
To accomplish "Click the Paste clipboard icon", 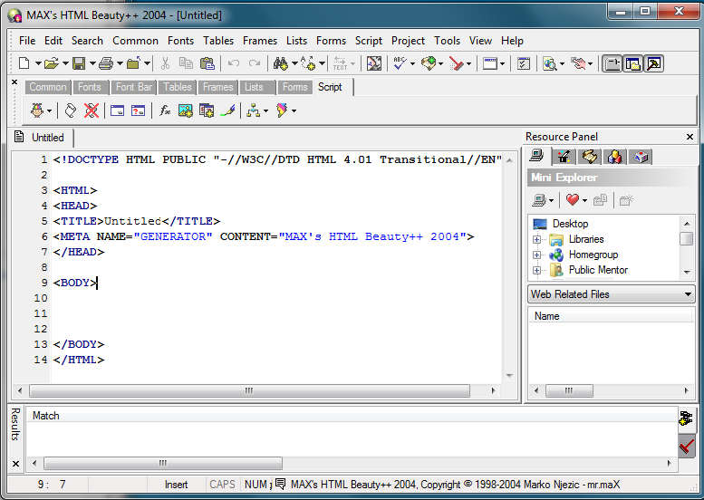I will pos(207,63).
